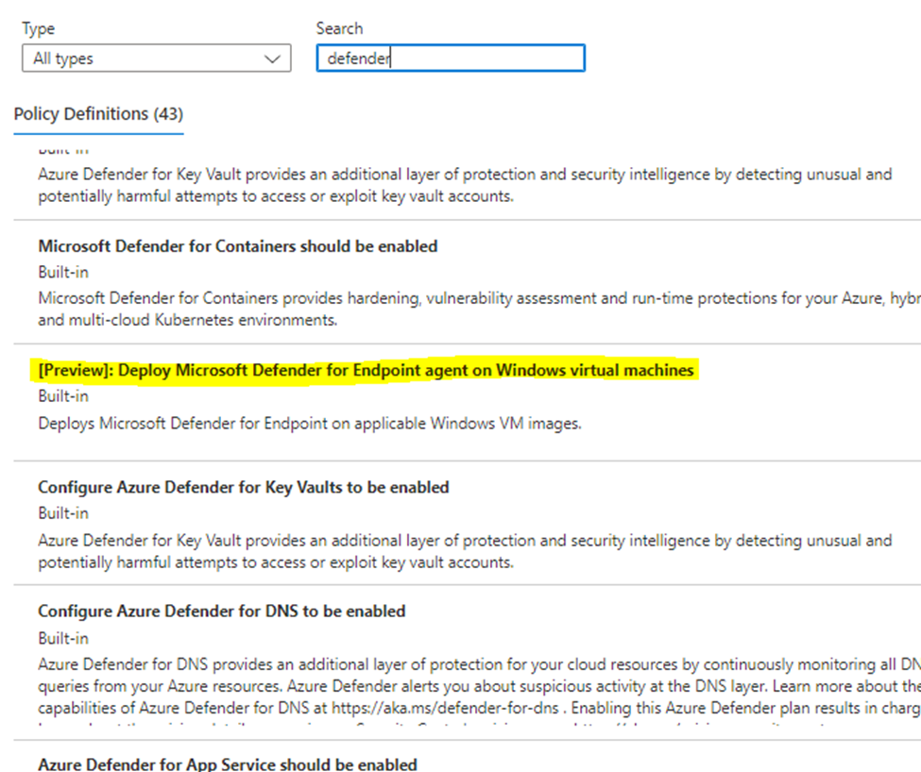Click 'and multi-cloud Kubernetes environments.' text
The image size is (921, 772).
pos(188,320)
